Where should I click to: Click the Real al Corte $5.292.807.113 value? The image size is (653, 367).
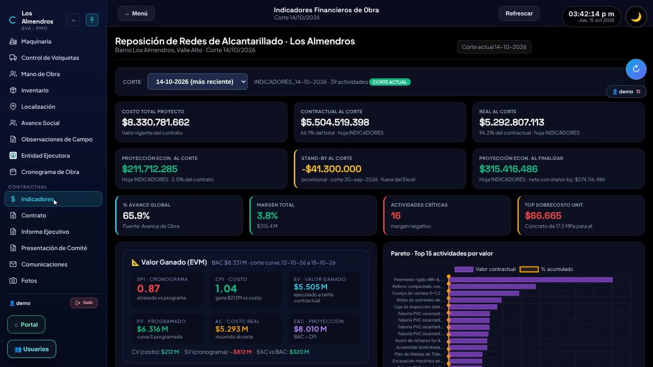[511, 122]
